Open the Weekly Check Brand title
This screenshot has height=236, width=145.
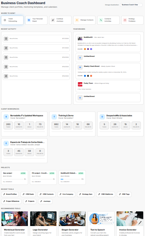92,66
